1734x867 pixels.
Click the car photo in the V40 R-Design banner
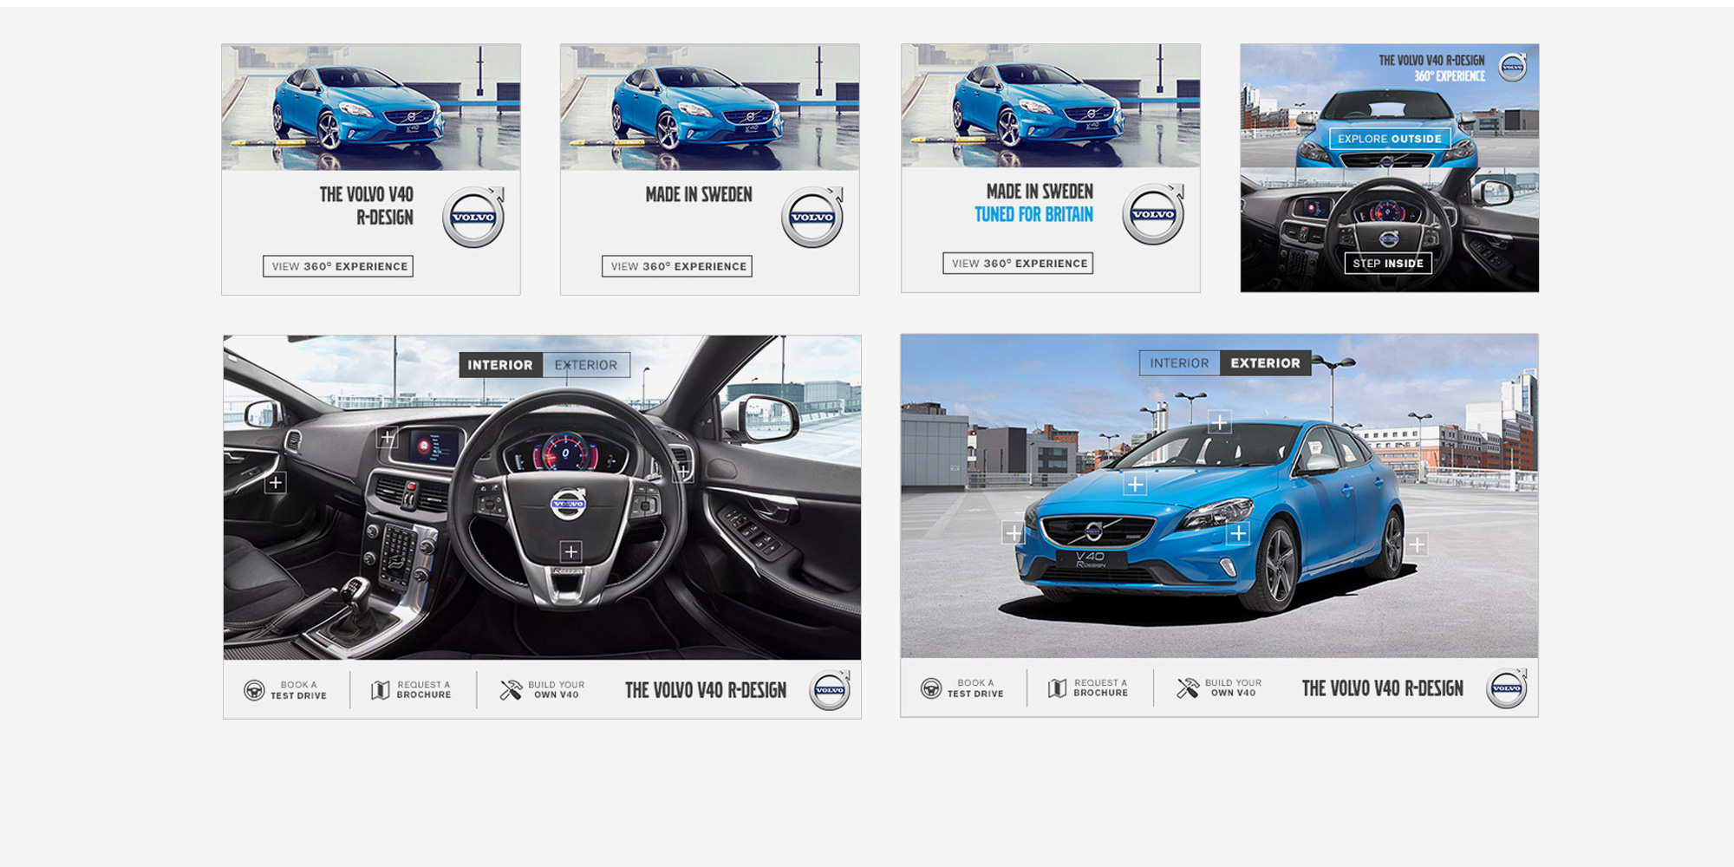[x=371, y=107]
